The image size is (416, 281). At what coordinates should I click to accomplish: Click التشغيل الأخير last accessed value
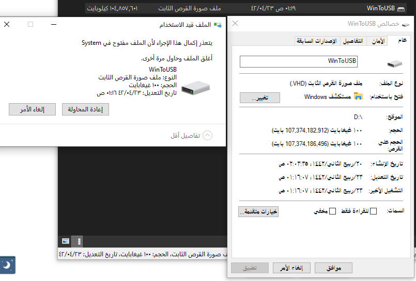click(x=320, y=190)
